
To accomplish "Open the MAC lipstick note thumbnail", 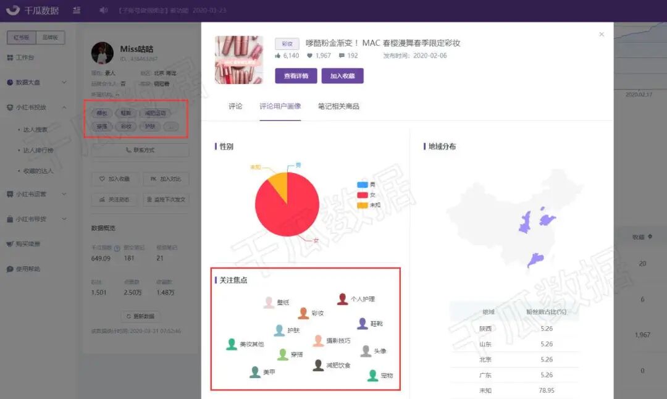I will [x=239, y=60].
